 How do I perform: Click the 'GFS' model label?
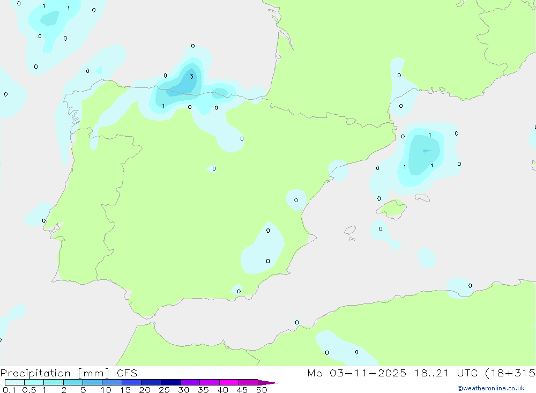click(x=127, y=373)
